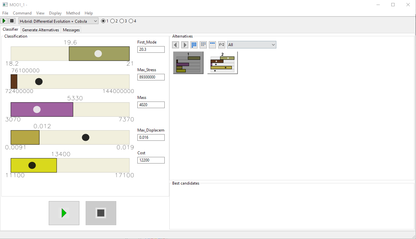Select radio button 2
The height and width of the screenshot is (239, 416).
(113, 21)
